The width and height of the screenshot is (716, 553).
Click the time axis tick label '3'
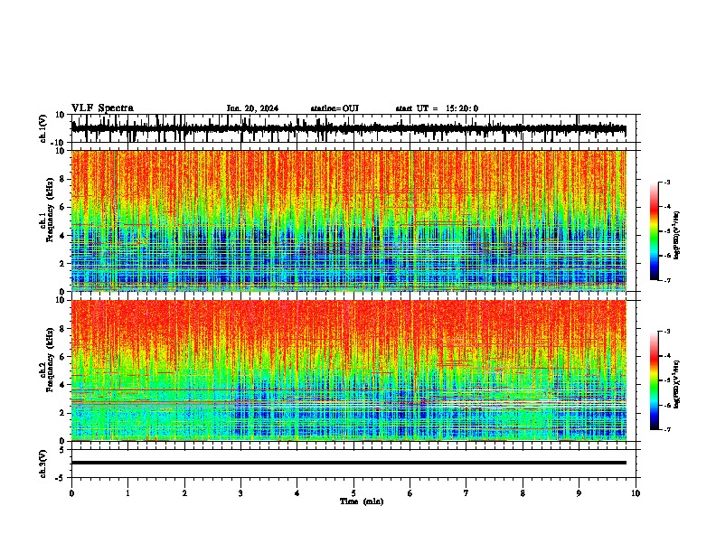(x=240, y=493)
